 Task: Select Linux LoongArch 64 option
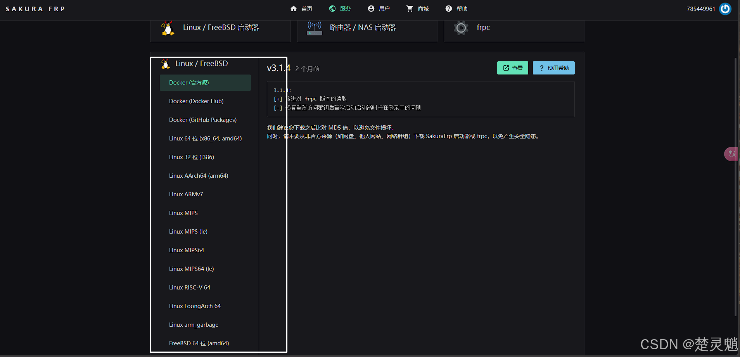pyautogui.click(x=205, y=306)
